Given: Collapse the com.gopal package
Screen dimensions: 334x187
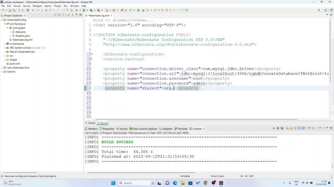Looking at the screenshot, I should (7, 28).
